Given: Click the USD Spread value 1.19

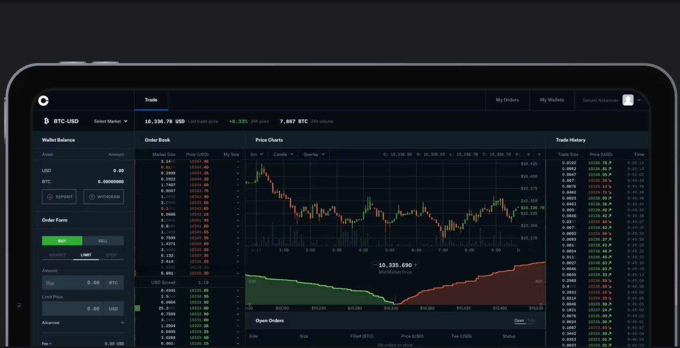Looking at the screenshot, I should [203, 282].
